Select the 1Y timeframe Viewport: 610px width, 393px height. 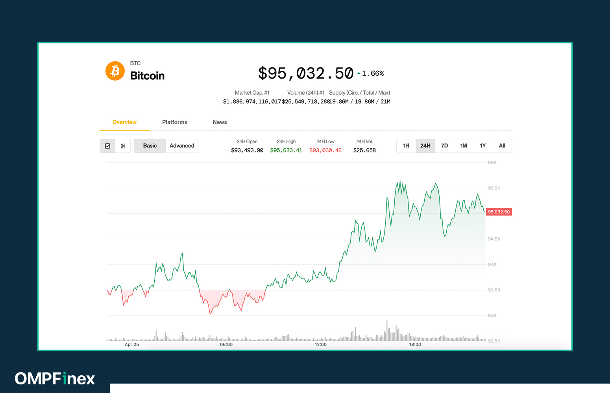click(483, 145)
